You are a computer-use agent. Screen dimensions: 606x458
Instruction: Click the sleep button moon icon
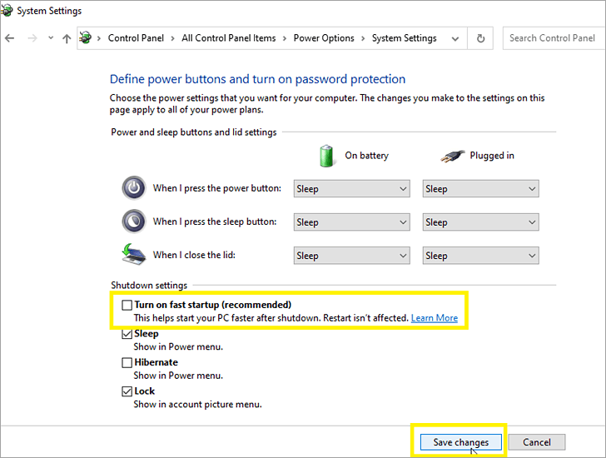pyautogui.click(x=133, y=222)
